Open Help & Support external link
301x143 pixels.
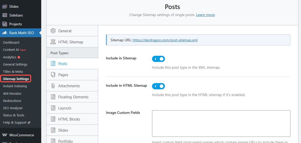point(16,123)
